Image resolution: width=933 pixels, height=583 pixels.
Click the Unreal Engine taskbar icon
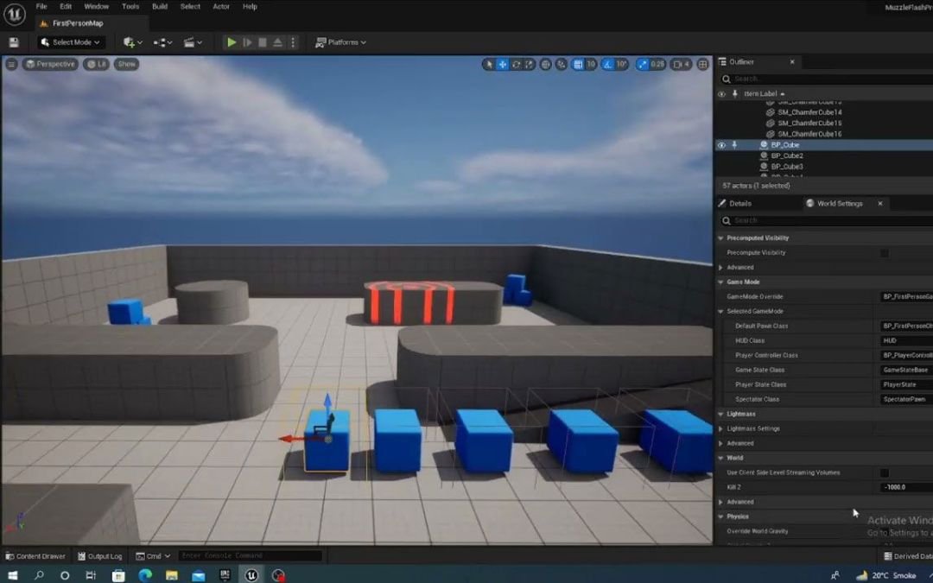(251, 575)
